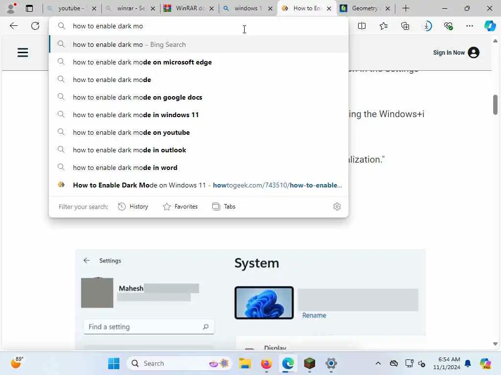
Task: Filter search by Tabs
Action: click(x=224, y=207)
